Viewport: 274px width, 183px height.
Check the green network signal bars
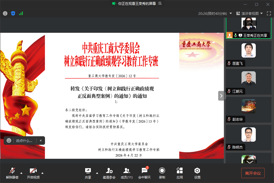(21, 13)
